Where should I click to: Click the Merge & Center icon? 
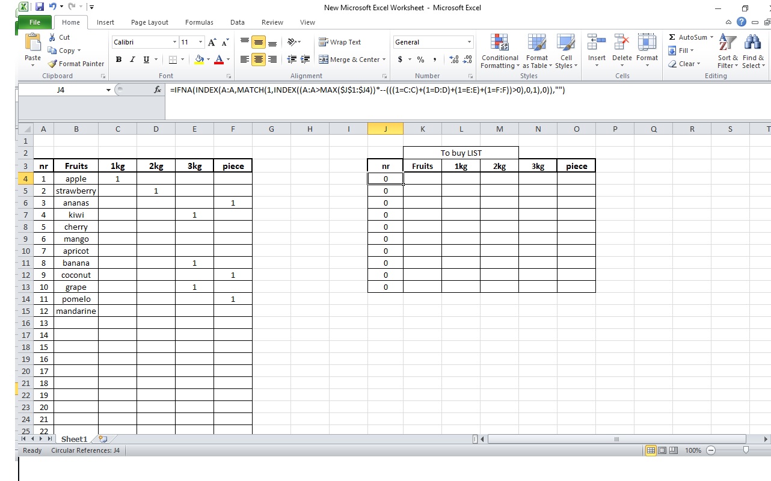pyautogui.click(x=352, y=59)
